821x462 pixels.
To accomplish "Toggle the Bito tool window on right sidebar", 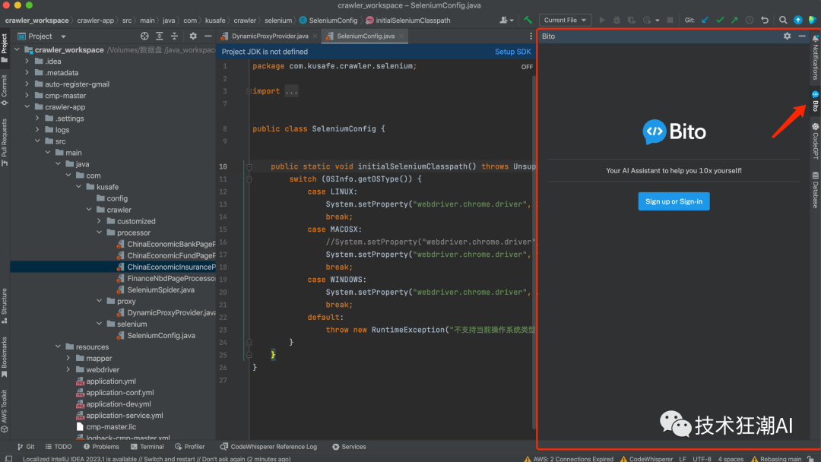I will 815,101.
